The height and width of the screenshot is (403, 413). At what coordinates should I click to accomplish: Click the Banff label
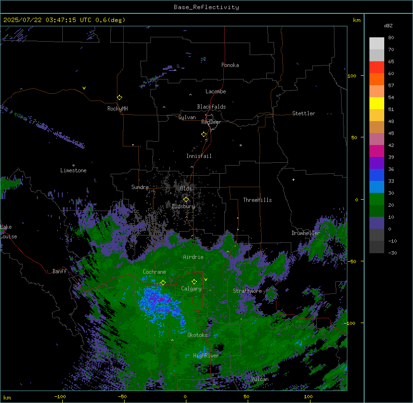pyautogui.click(x=59, y=271)
